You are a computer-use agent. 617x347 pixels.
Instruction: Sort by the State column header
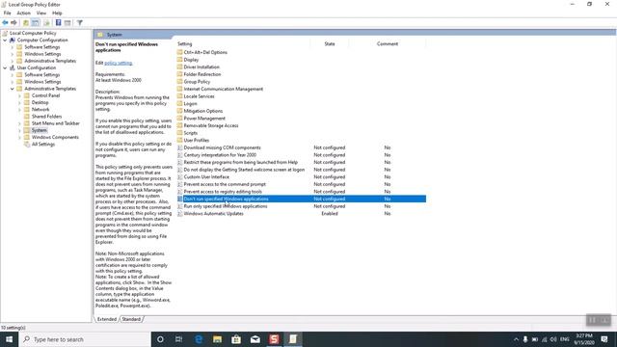coord(330,43)
